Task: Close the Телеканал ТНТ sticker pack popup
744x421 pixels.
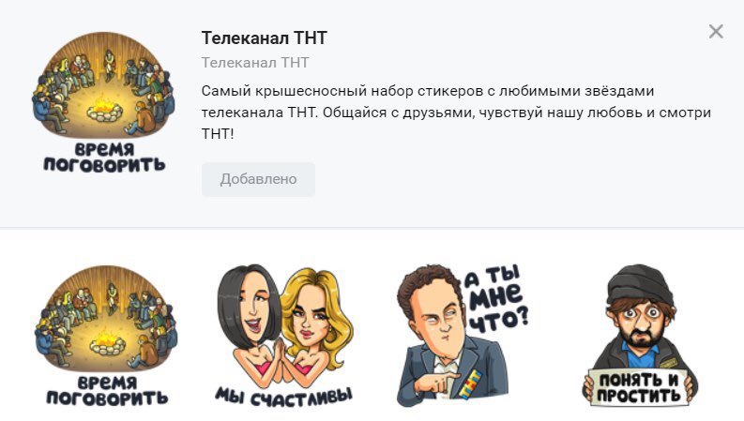Action: tap(716, 32)
